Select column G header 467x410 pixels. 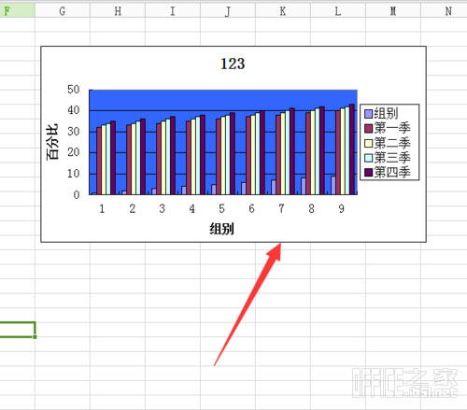(x=63, y=11)
